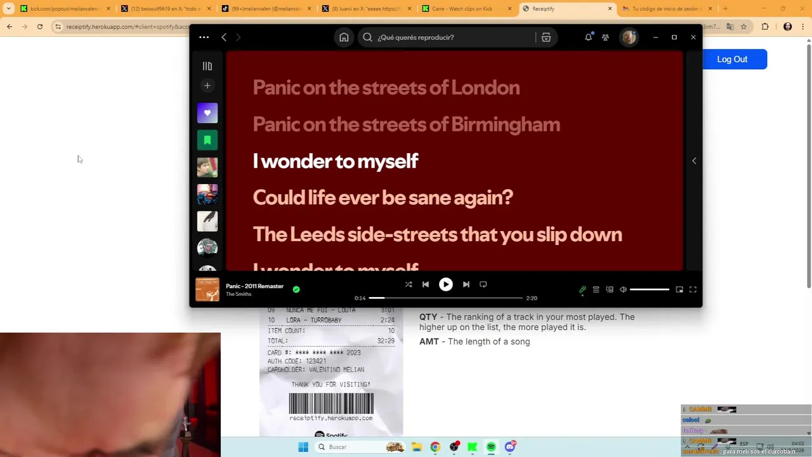Image resolution: width=812 pixels, height=457 pixels.
Task: Expand Your Library sidebar
Action: point(207,66)
